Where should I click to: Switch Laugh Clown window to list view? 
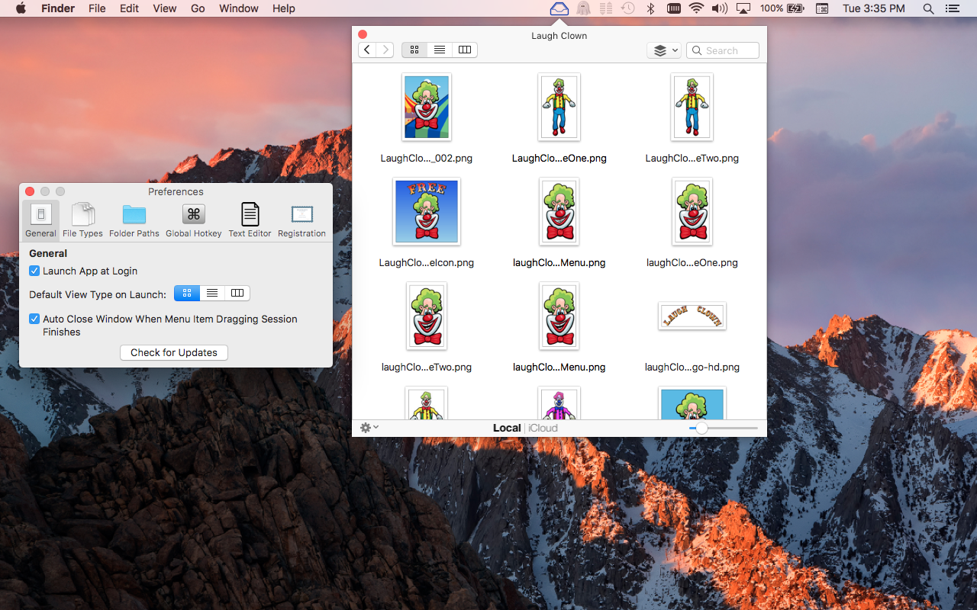(x=440, y=50)
